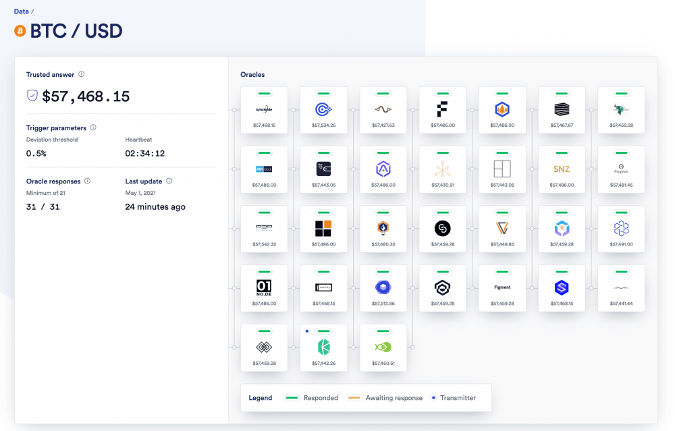Screen dimensions: 675x431
Task: Select the oracle marked with the transmitter dot
Action: pyautogui.click(x=324, y=346)
